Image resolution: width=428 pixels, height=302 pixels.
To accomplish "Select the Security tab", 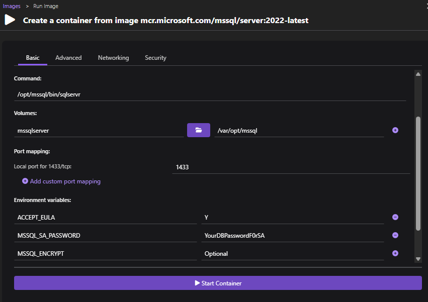I will (155, 57).
